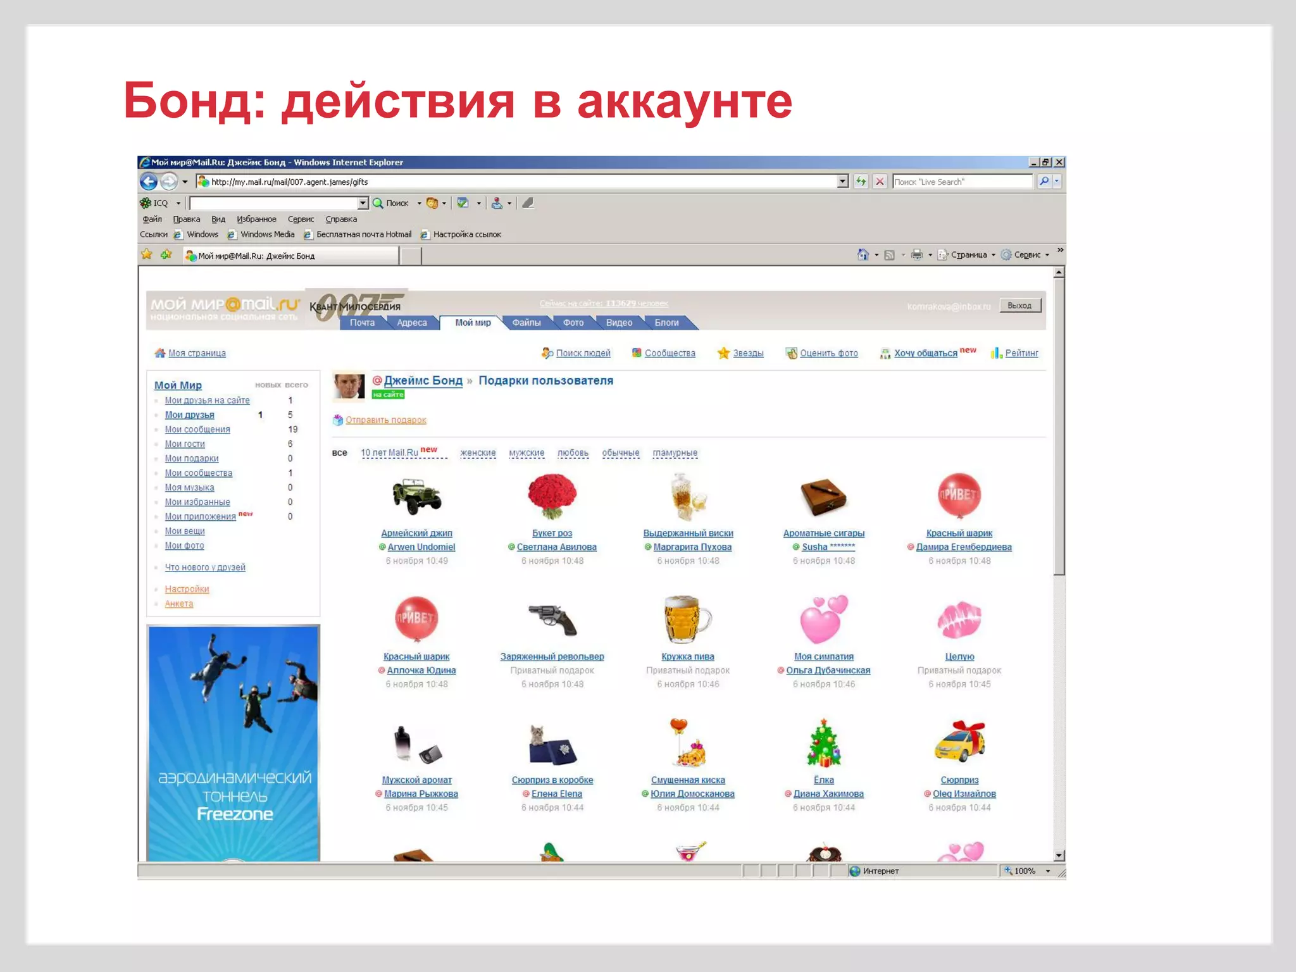Switch to the Почта site tab

362,323
